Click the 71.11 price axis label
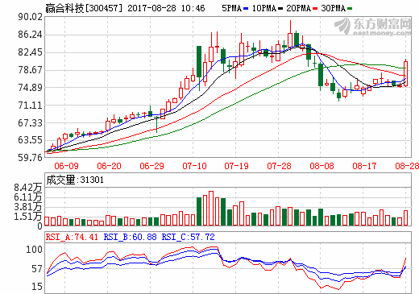The image size is (419, 294). click(30, 106)
